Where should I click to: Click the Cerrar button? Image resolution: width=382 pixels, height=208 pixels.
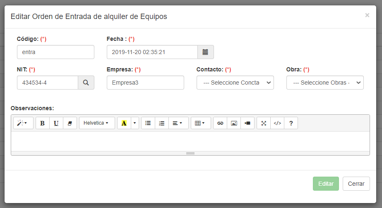click(x=356, y=184)
